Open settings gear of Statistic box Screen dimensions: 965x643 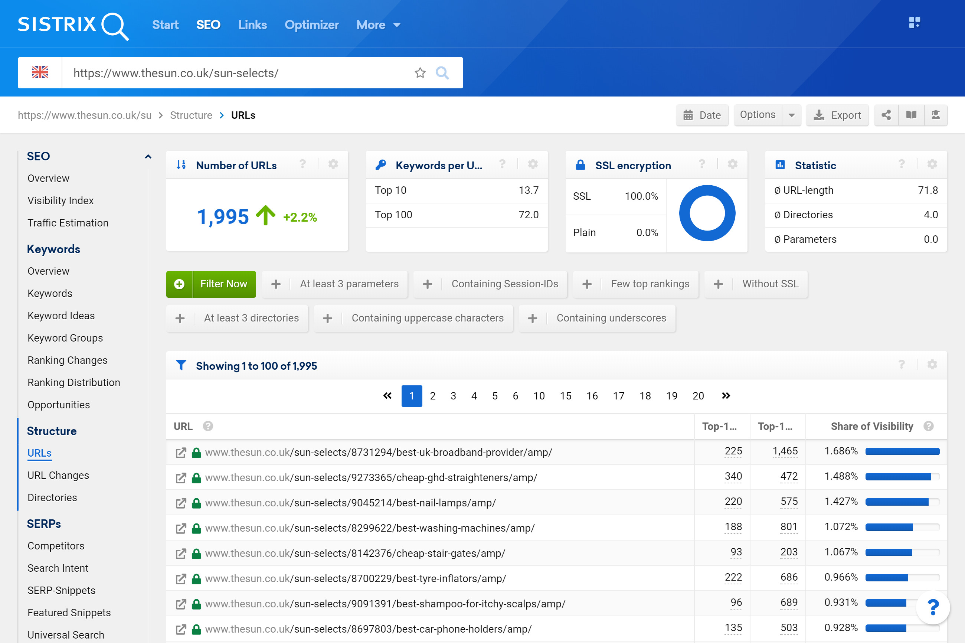(x=932, y=164)
